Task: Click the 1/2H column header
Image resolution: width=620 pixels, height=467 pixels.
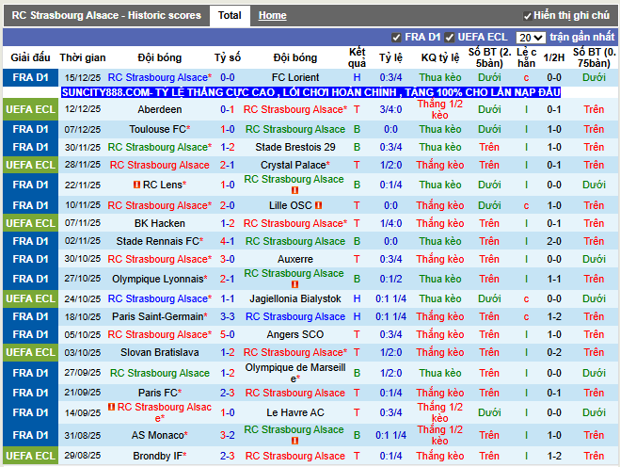Action: click(x=553, y=57)
